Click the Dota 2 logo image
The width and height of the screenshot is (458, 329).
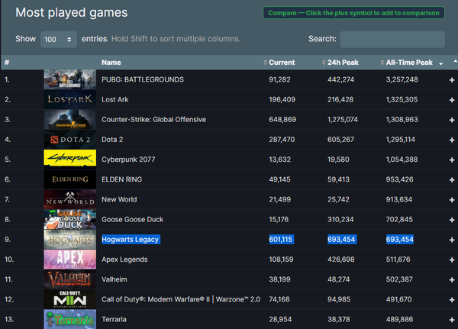(x=69, y=140)
